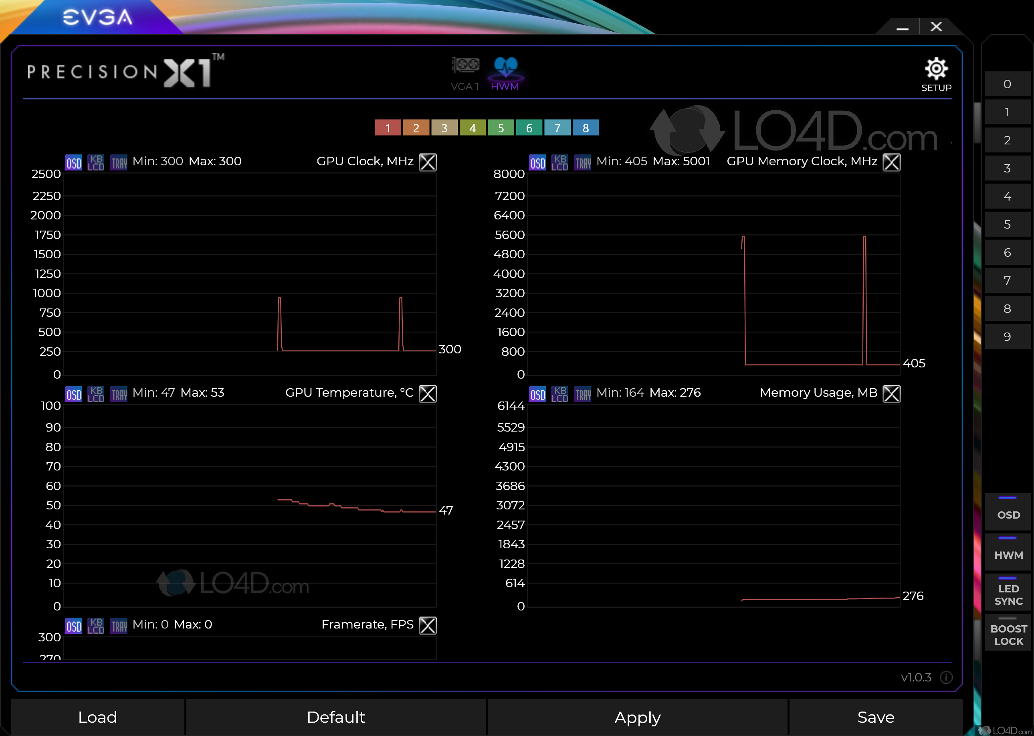Switch to the VGA 1 tab

point(465,73)
